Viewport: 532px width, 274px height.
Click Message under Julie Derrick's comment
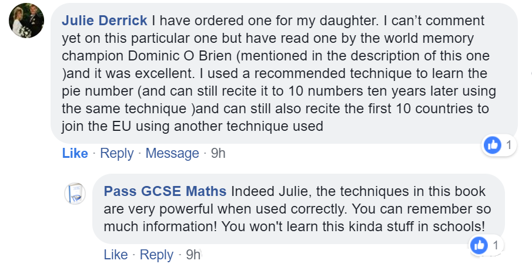pos(172,153)
